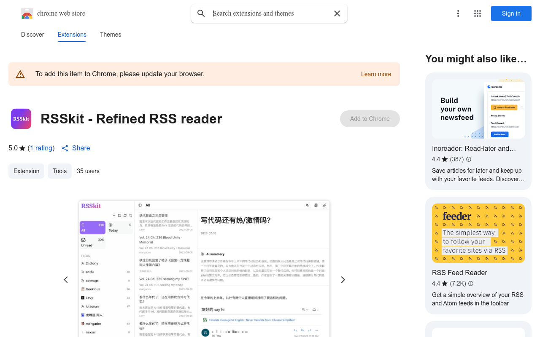Click the You might also like heading
This screenshot has height=337, width=540.
tap(476, 59)
